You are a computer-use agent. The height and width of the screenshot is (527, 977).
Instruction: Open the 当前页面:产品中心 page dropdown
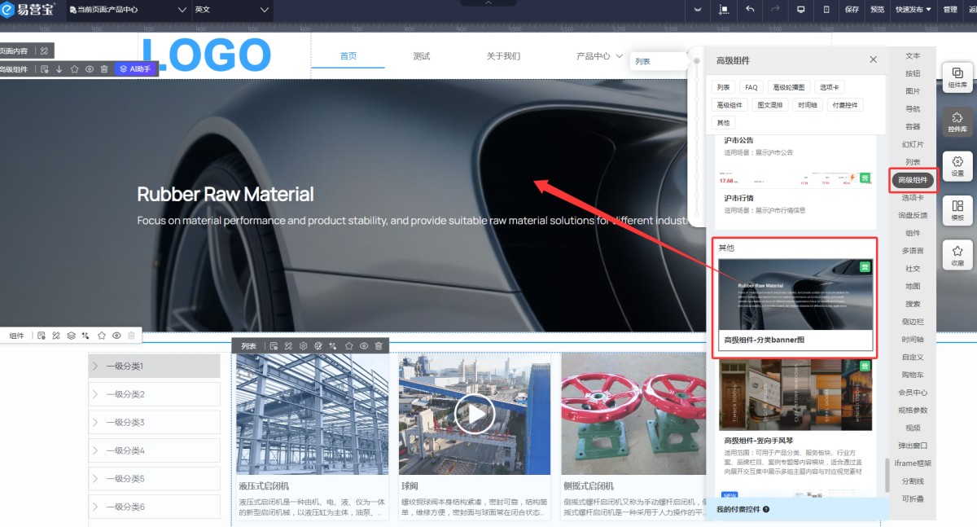(128, 10)
